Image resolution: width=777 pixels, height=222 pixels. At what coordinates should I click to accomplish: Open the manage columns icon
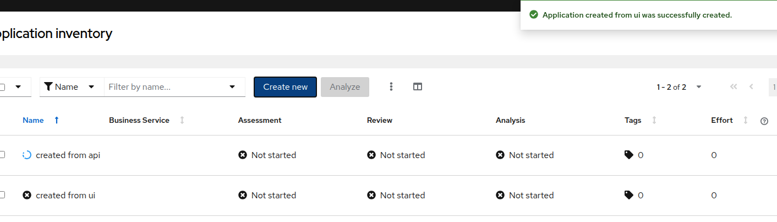[418, 86]
